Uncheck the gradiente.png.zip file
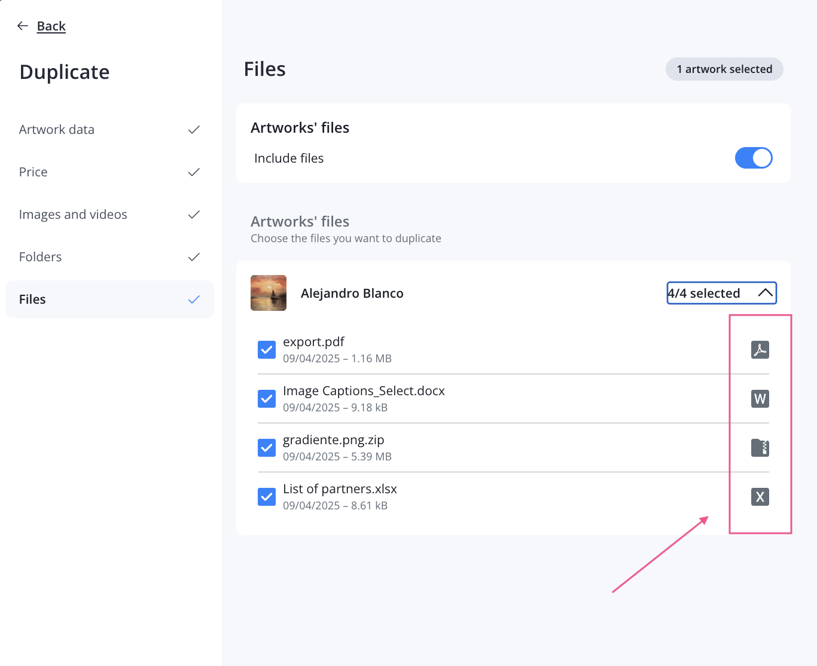Viewport: 817px width, 666px height. (267, 448)
